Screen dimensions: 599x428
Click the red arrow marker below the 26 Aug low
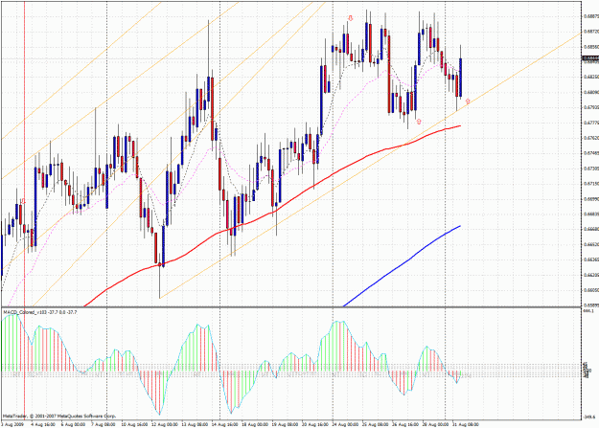(x=419, y=122)
